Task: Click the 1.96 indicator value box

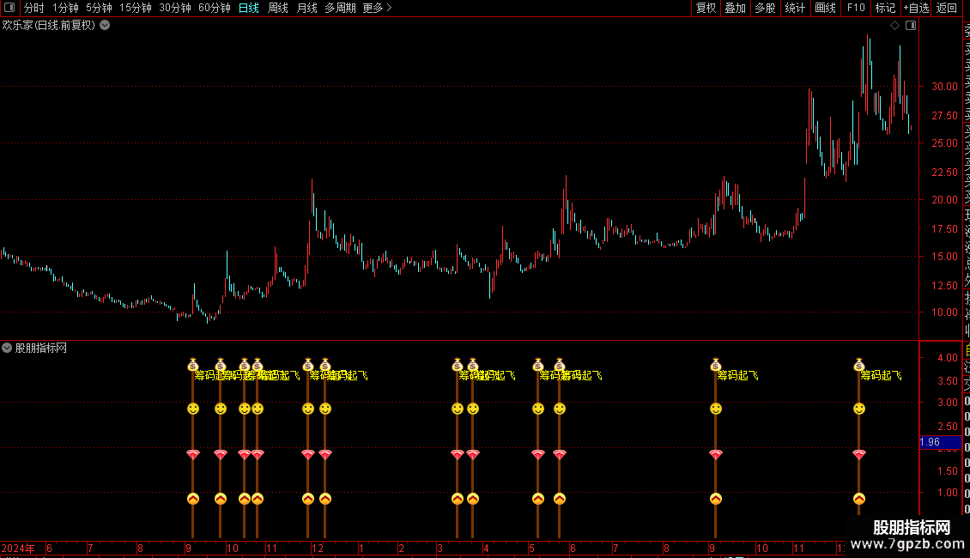Action: click(940, 442)
